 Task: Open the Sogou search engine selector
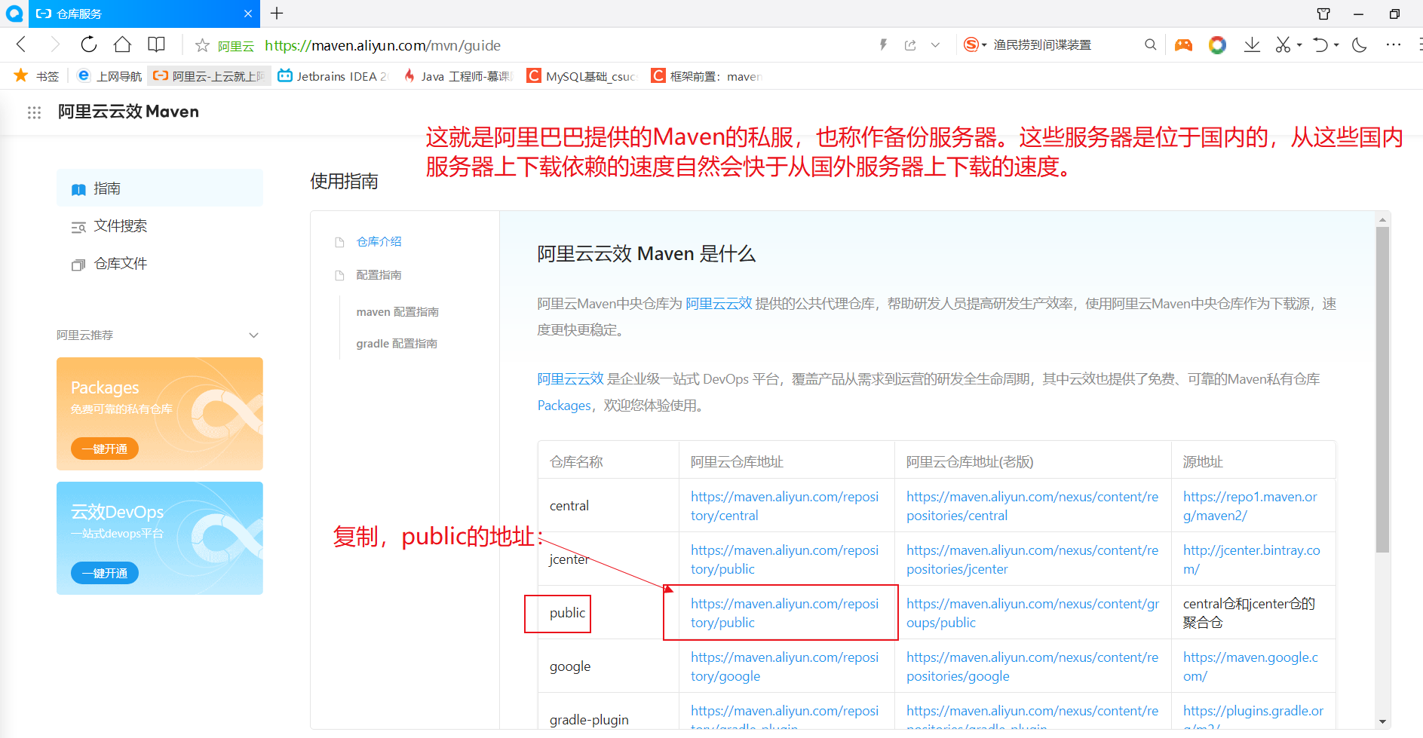click(975, 45)
